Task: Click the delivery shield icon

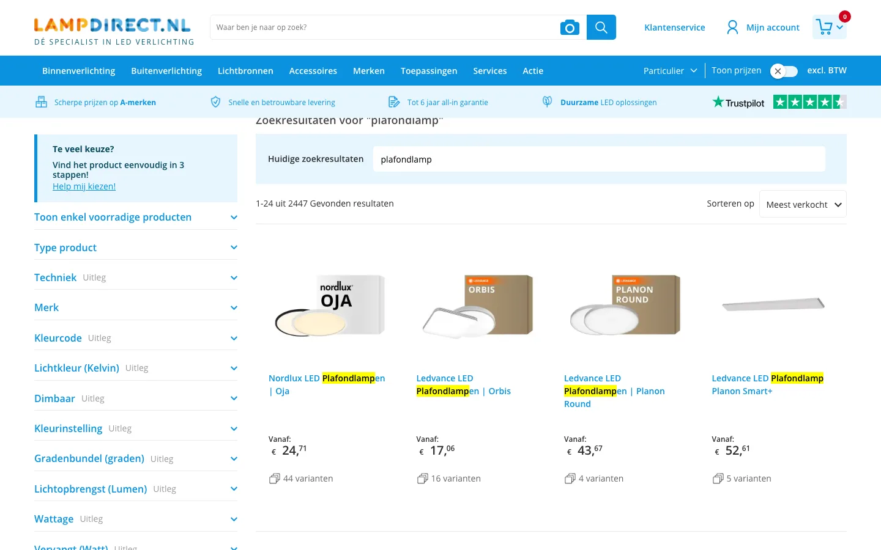Action: [x=215, y=102]
